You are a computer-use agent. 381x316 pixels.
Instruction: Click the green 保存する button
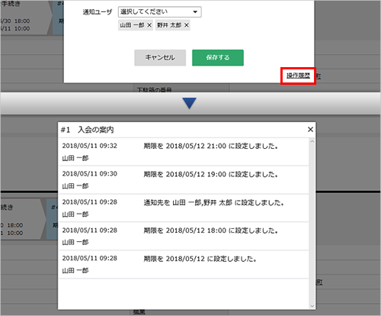[x=218, y=58]
